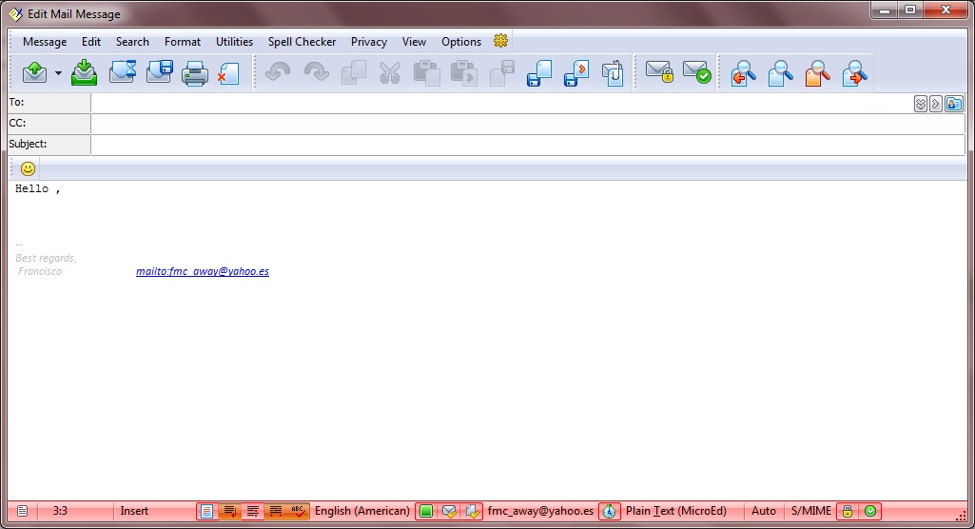Click the Print message printer icon

tap(195, 73)
